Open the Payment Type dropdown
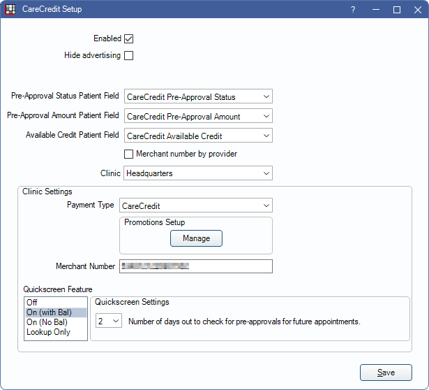The height and width of the screenshot is (390, 429). pyautogui.click(x=196, y=205)
